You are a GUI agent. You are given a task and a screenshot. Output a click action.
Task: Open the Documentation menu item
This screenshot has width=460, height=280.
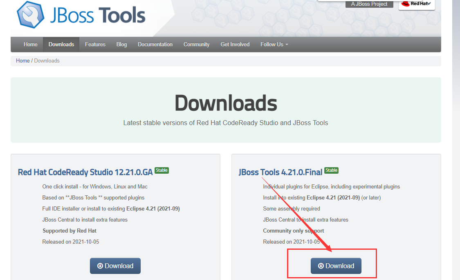click(x=155, y=44)
